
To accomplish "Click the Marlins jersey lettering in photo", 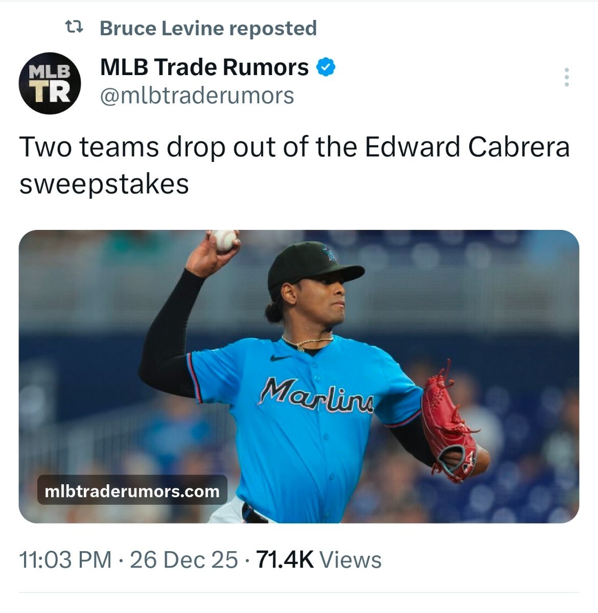I will (x=317, y=394).
